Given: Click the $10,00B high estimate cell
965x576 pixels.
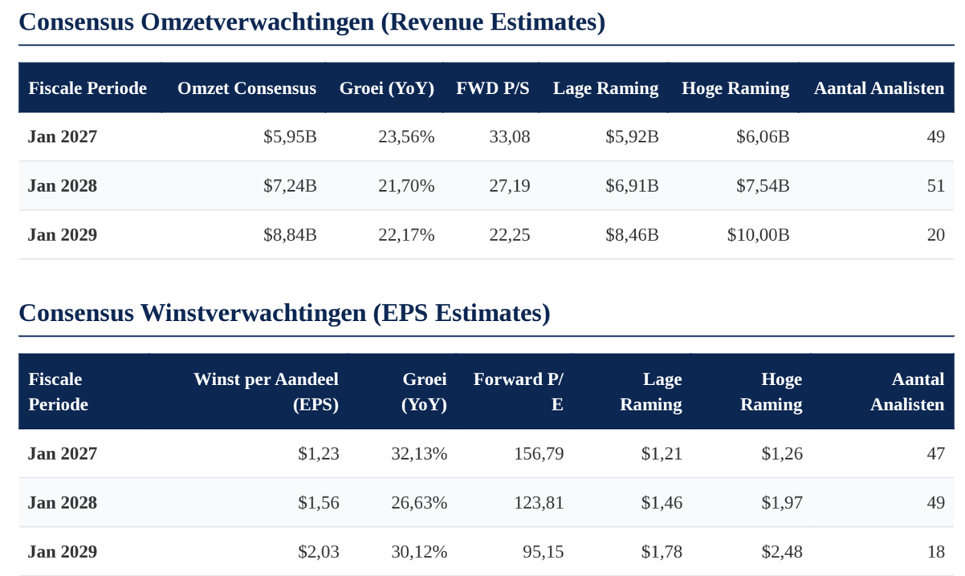Looking at the screenshot, I should (758, 235).
